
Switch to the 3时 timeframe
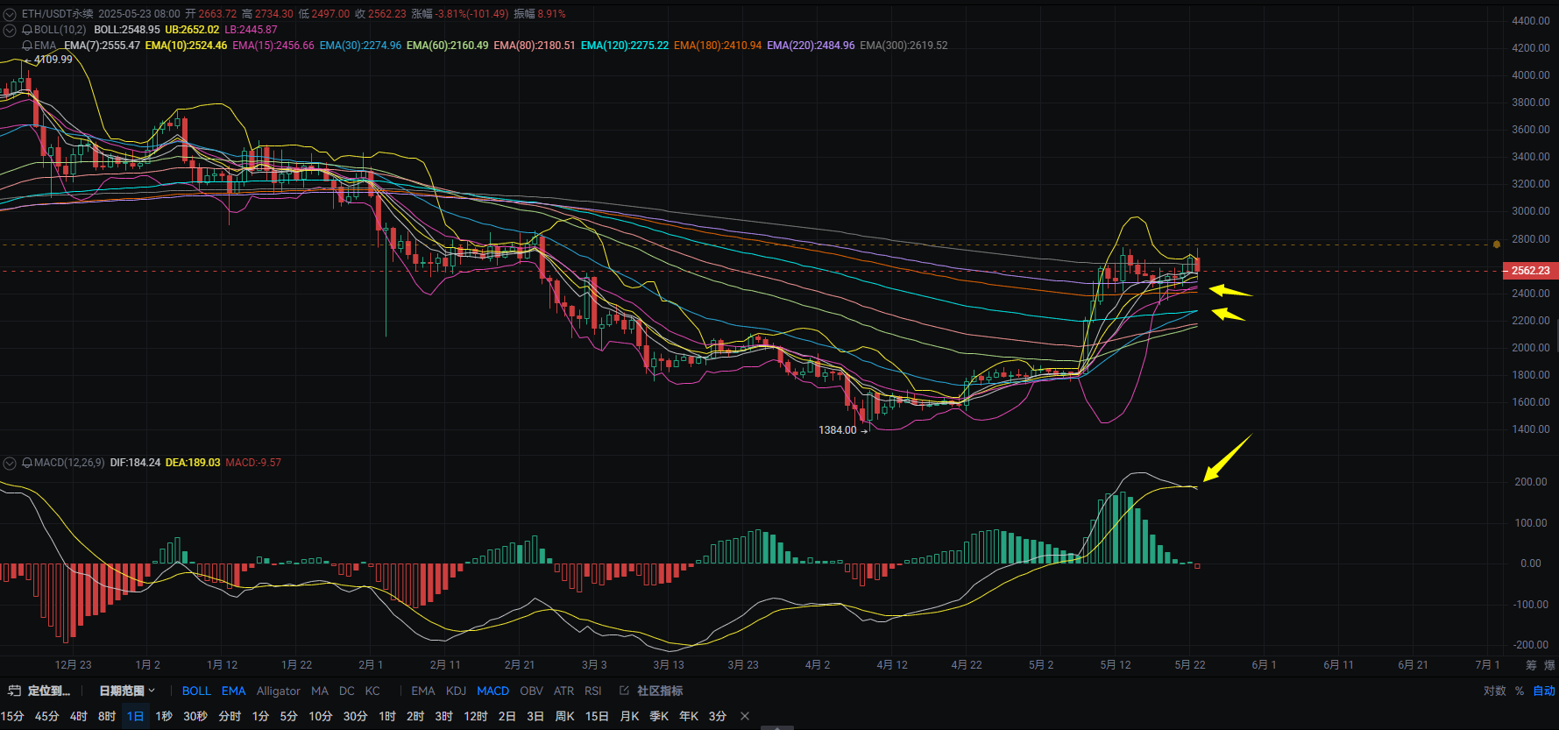pyautogui.click(x=444, y=716)
